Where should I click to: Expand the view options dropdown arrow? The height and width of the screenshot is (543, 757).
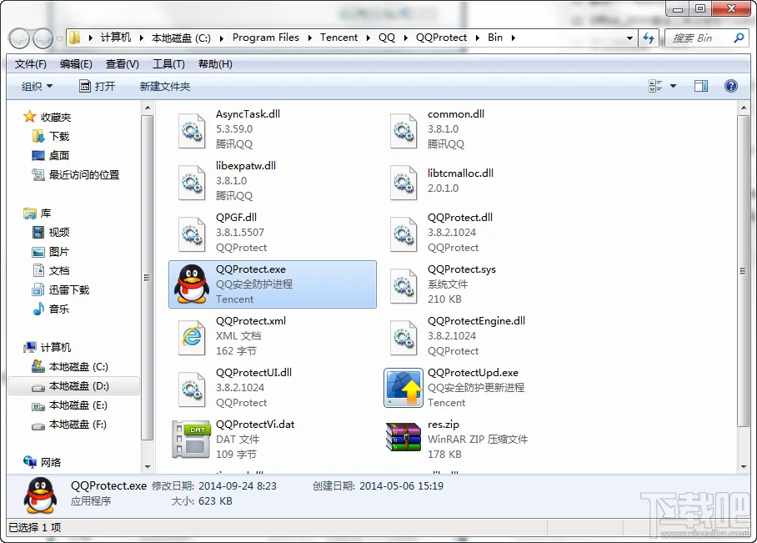[673, 86]
